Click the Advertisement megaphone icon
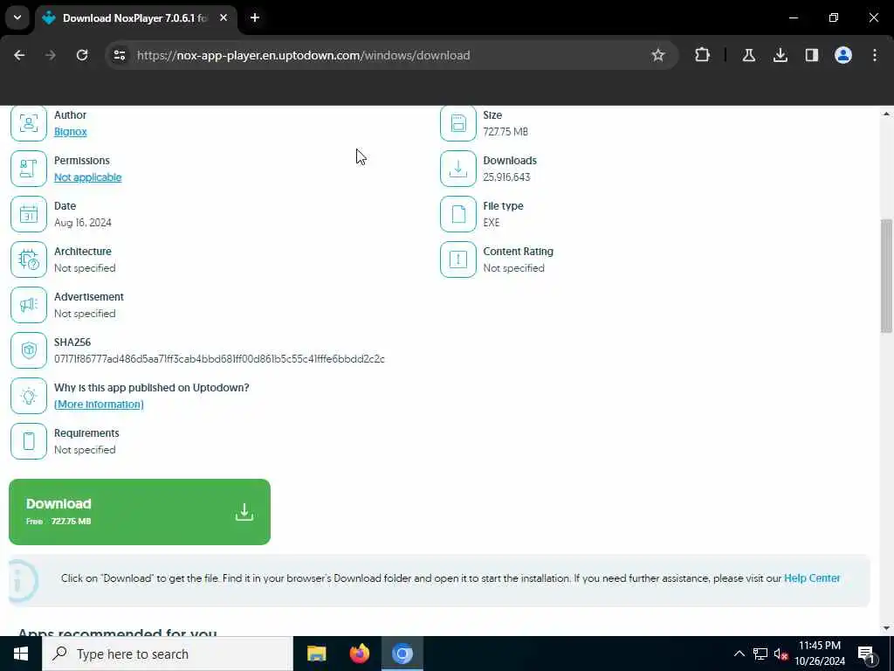The width and height of the screenshot is (894, 671). click(29, 305)
